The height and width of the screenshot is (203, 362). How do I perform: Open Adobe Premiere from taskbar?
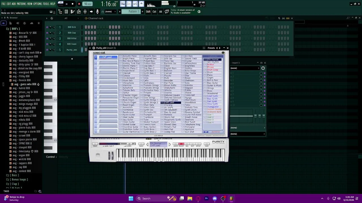point(206,198)
